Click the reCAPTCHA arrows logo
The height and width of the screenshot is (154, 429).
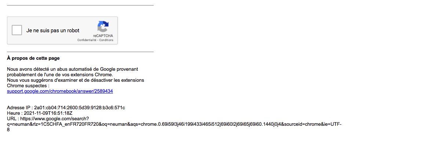103,27
